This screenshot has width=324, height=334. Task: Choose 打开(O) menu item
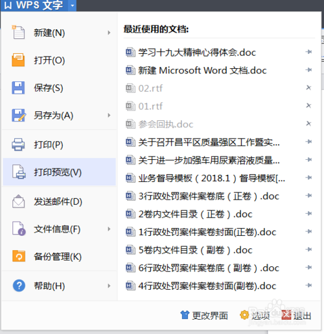click(x=60, y=60)
